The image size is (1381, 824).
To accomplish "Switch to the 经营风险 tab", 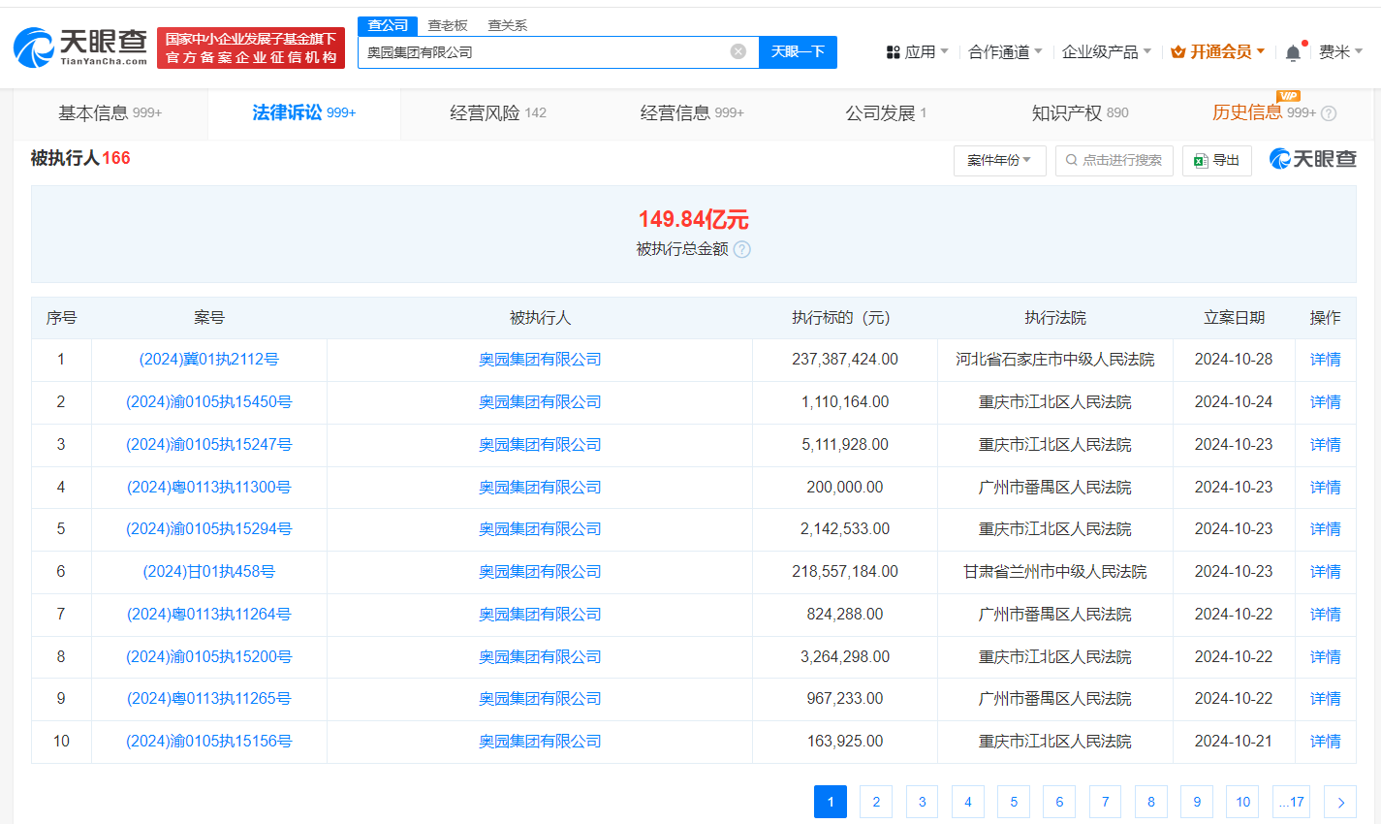I will 497,113.
